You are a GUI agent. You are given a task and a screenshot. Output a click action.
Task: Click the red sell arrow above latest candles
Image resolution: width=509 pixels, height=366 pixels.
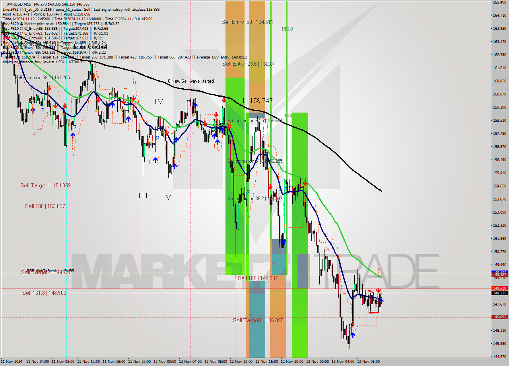[378, 290]
